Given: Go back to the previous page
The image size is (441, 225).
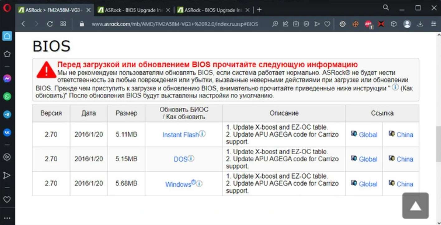Looking at the screenshot, I should click(23, 24).
